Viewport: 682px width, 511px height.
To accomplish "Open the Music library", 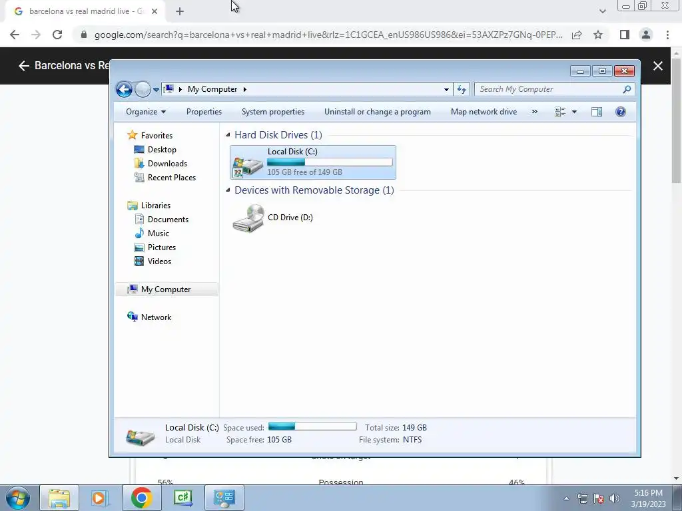I will [159, 234].
